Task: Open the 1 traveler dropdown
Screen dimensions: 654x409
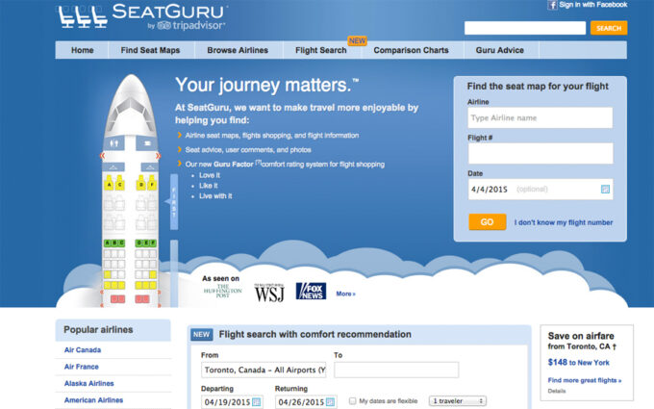Action: click(x=458, y=400)
